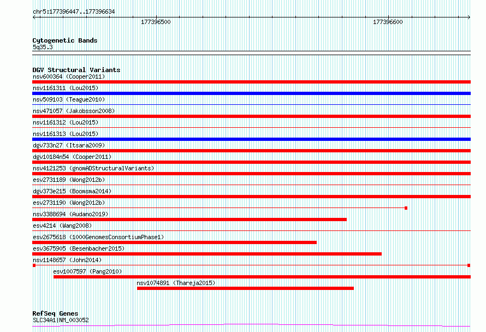Viewport: 486px width, 332px height.
Task: Click the red bar of nsv600364
Action: click(251, 82)
